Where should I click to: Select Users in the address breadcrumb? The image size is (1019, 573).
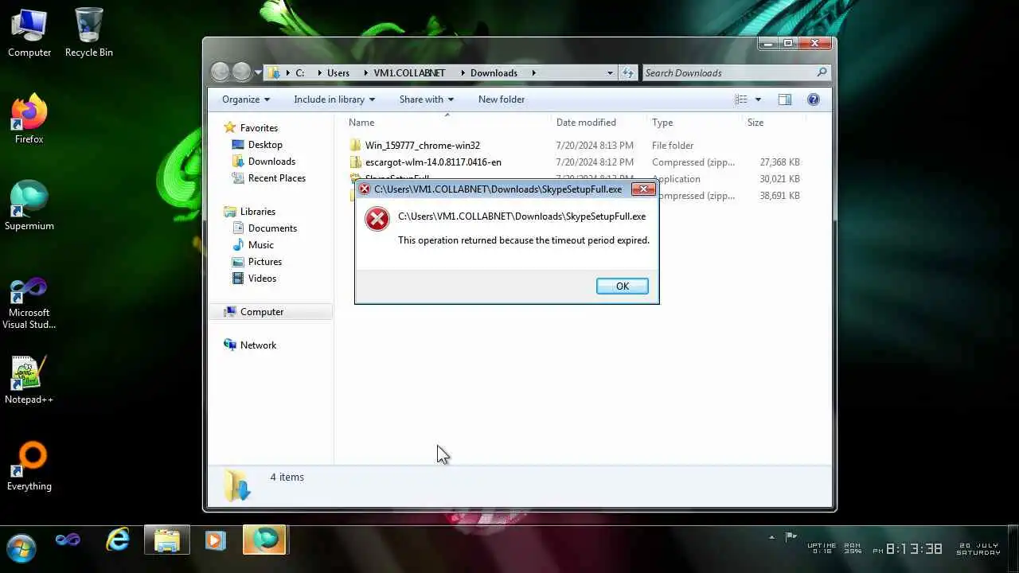(338, 72)
